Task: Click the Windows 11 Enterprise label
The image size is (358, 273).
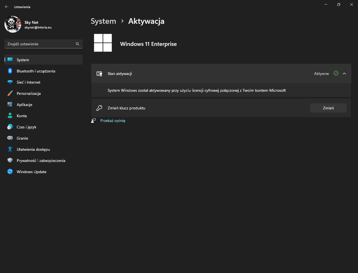Action: (x=148, y=44)
